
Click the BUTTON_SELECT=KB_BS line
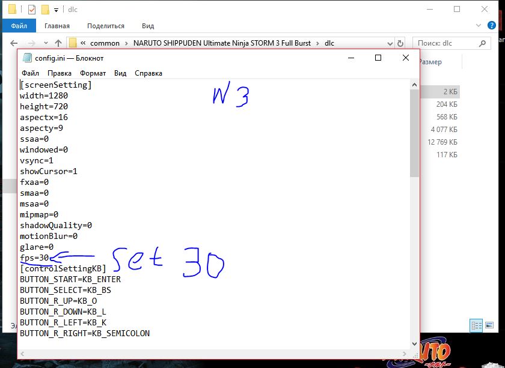(x=66, y=290)
